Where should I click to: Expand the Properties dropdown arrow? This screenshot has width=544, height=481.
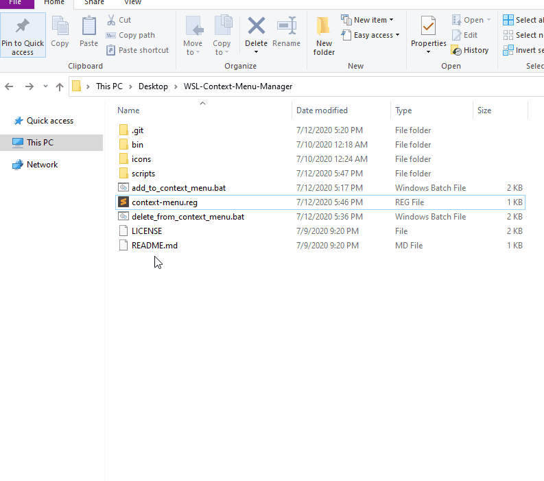tap(428, 52)
